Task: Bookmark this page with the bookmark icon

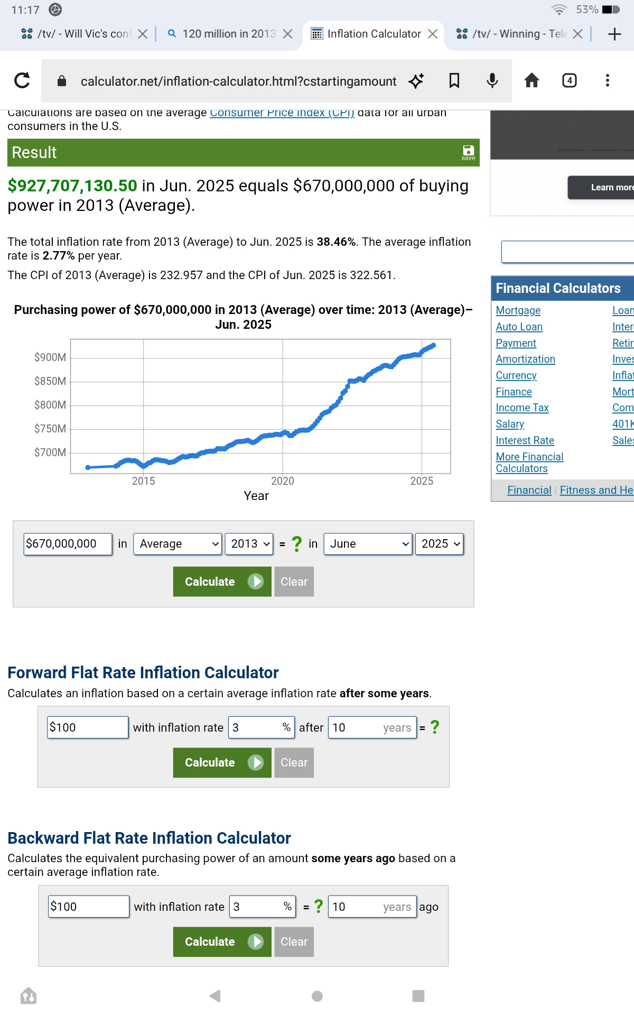Action: tap(454, 80)
